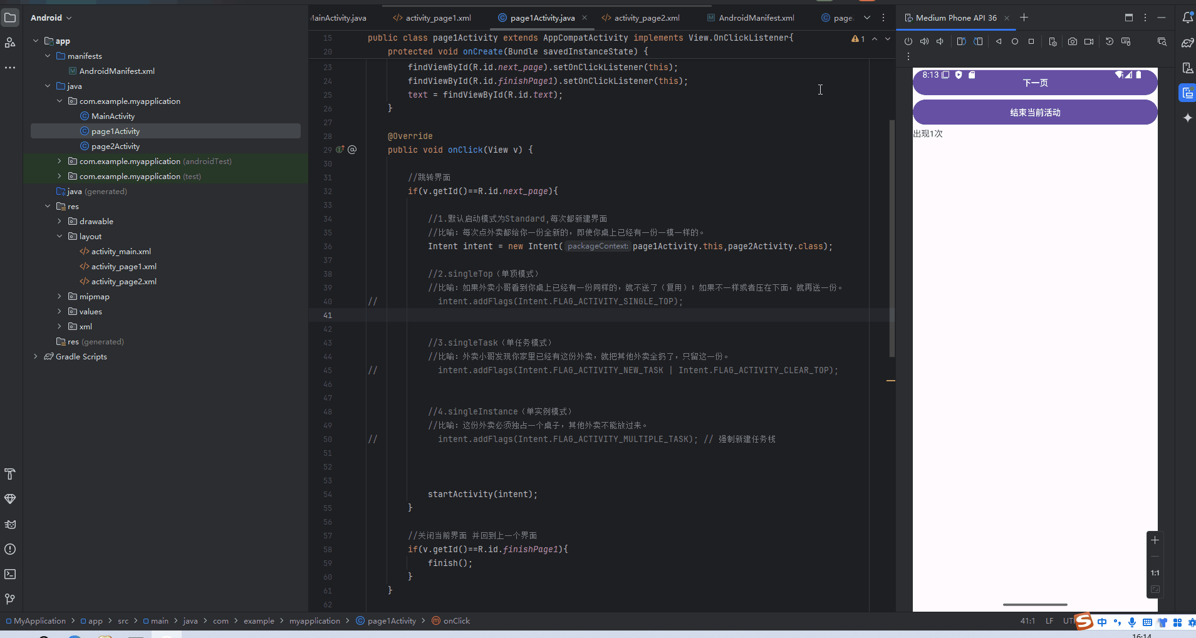Click the warning count indicator in editor
The image size is (1196, 638).
[858, 39]
